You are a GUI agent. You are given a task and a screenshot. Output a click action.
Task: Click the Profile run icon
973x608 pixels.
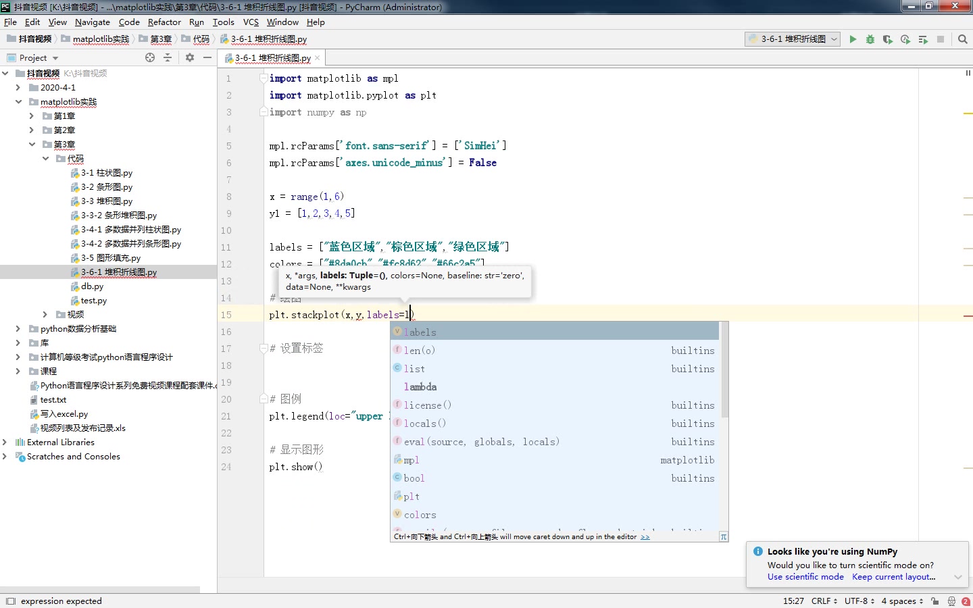point(905,39)
